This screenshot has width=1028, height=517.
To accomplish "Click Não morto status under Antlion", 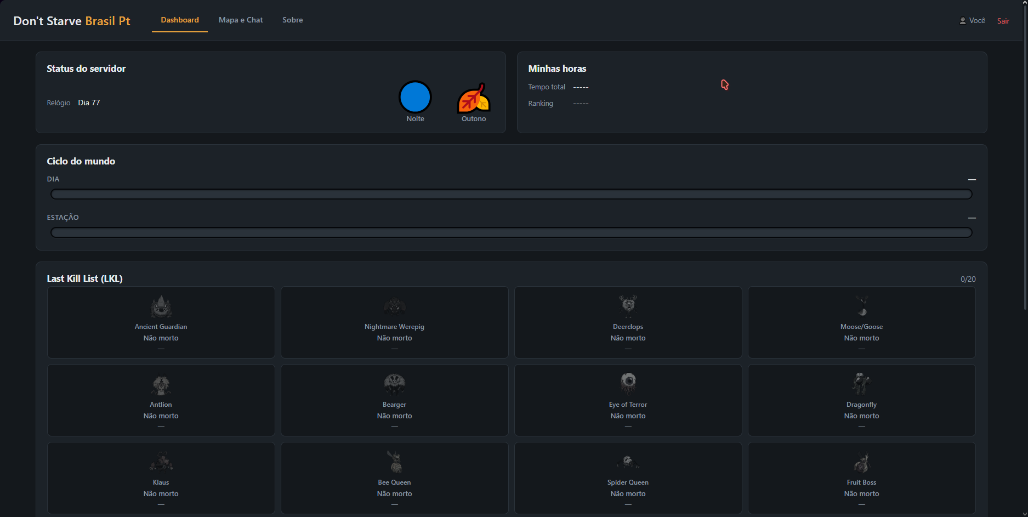I will (161, 416).
